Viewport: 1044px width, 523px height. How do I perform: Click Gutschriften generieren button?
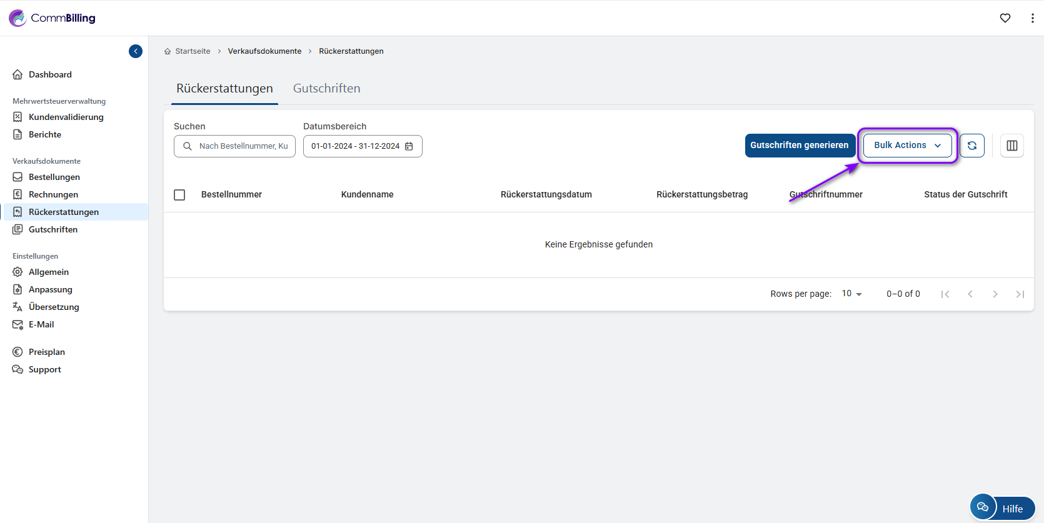800,146
